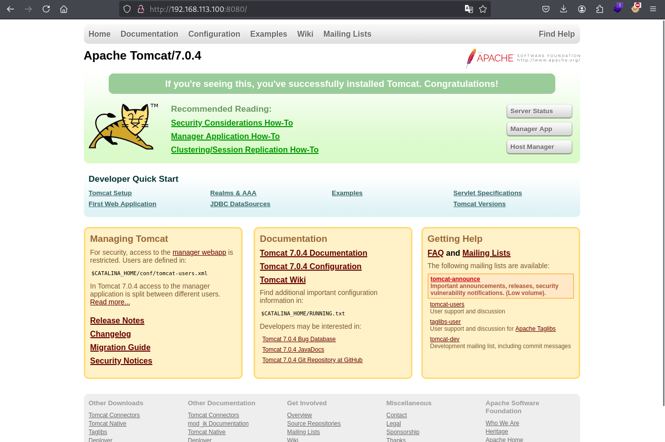Open Tomcat 7.0.4 JavaDocs link

pos(293,350)
